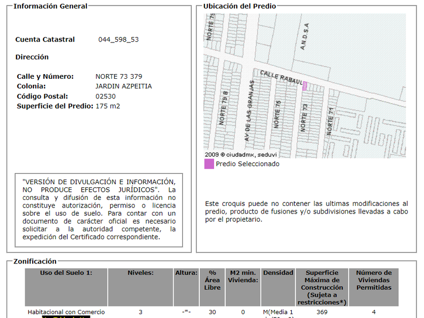
Task: Click the Superficie Máxima de Construcción header
Action: click(322, 287)
